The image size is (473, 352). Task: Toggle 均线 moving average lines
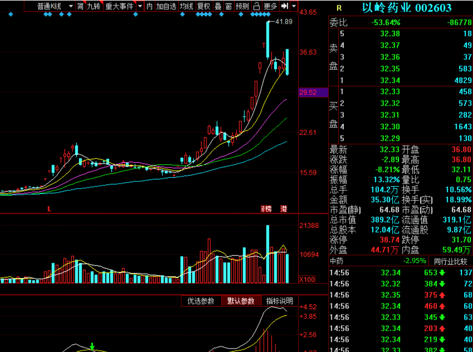(186, 6)
